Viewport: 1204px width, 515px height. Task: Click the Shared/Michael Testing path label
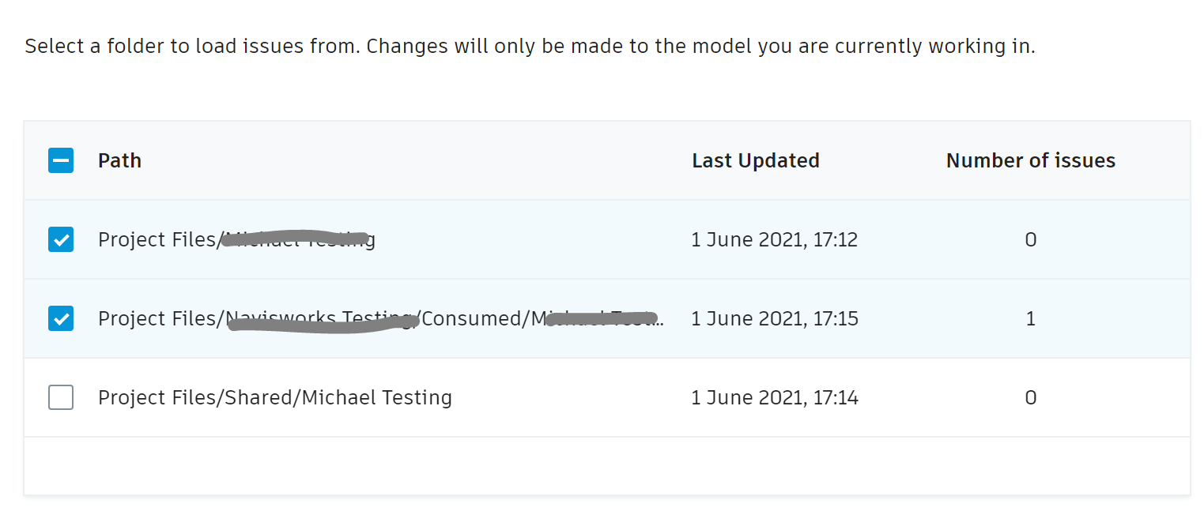coord(275,397)
